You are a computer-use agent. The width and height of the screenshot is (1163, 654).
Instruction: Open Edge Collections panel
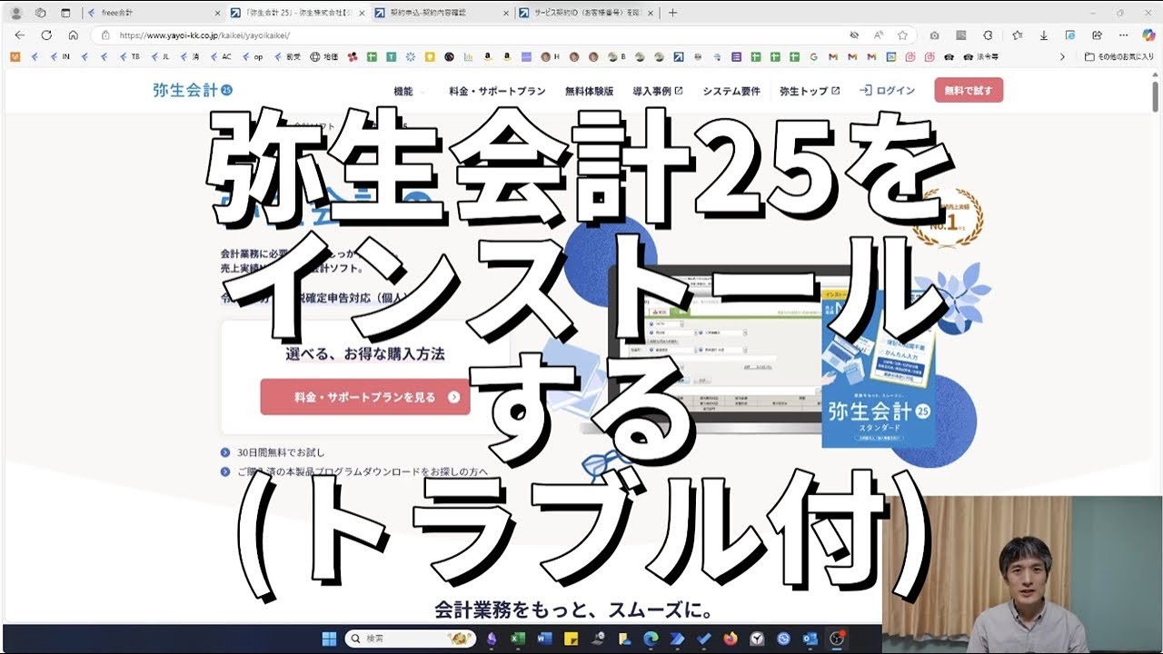(x=1017, y=35)
